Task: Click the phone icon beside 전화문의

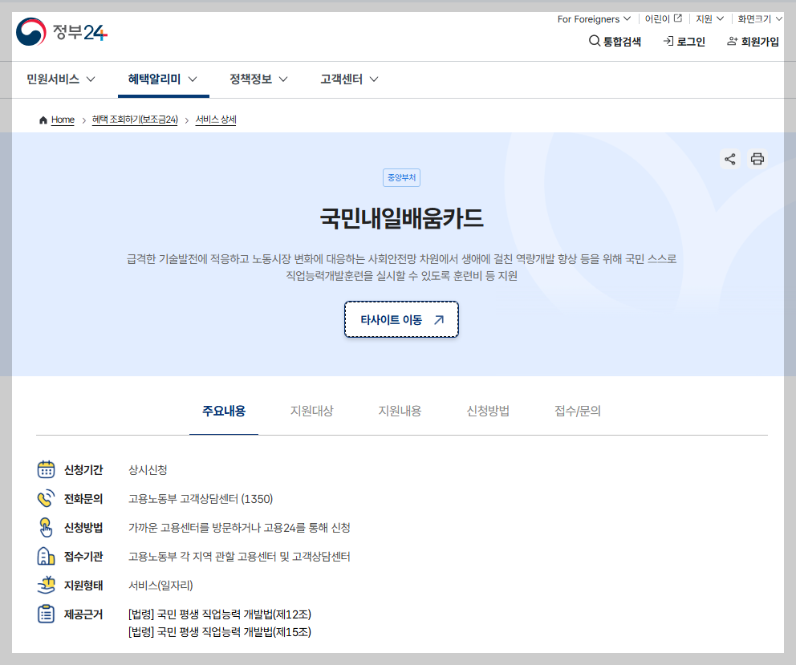Action: pos(44,498)
